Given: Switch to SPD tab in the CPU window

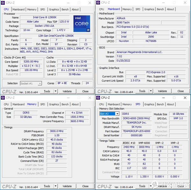Looking at the screenshot, I should click(x=43, y=10).
